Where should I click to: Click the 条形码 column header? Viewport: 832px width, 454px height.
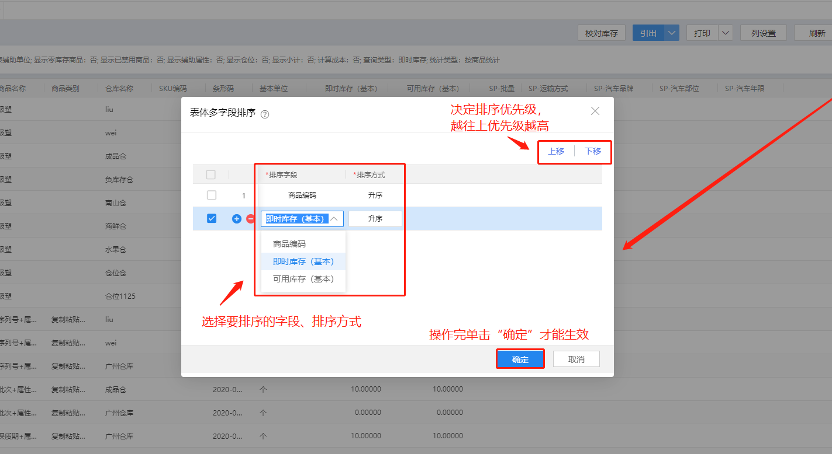click(223, 89)
